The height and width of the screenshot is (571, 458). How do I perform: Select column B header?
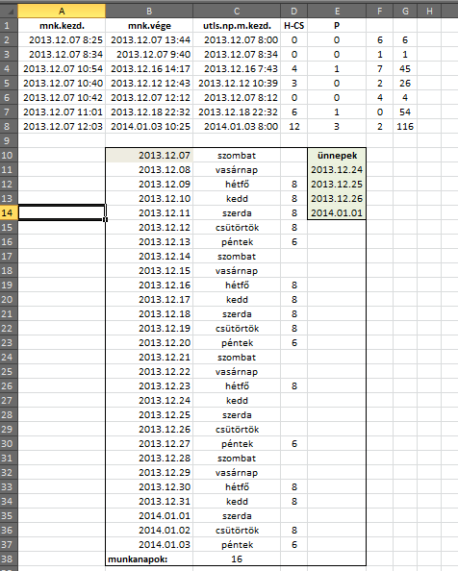point(149,12)
